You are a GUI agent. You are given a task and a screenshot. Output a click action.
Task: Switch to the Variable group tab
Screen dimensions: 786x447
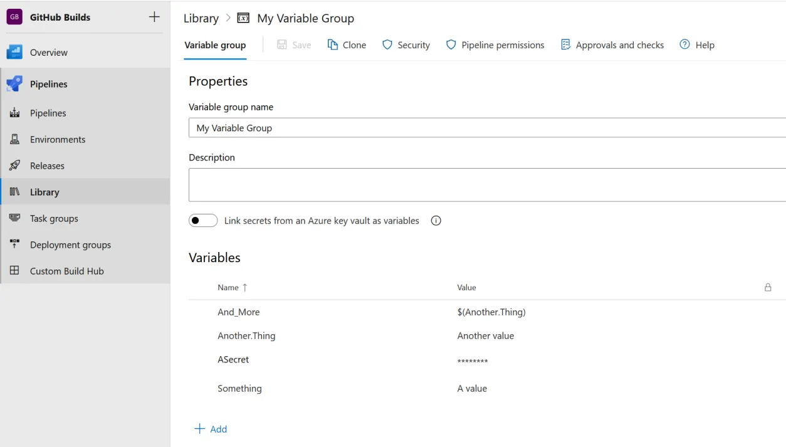pyautogui.click(x=215, y=45)
